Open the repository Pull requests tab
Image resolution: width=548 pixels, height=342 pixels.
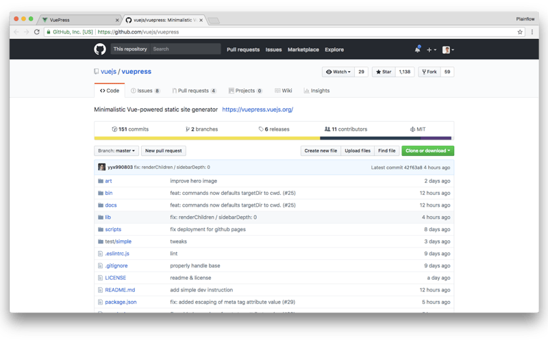pyautogui.click(x=194, y=91)
